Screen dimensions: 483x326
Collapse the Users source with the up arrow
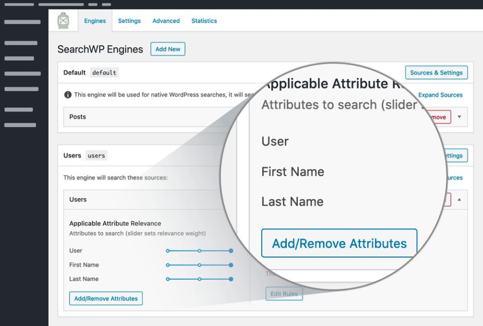click(459, 199)
